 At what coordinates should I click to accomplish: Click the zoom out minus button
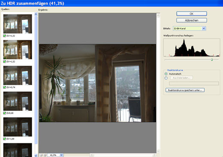click(x=41, y=155)
